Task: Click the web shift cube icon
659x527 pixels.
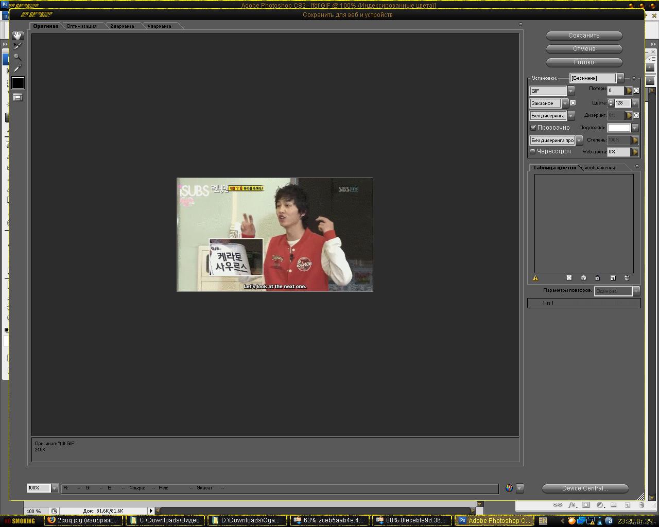Action: (x=583, y=278)
